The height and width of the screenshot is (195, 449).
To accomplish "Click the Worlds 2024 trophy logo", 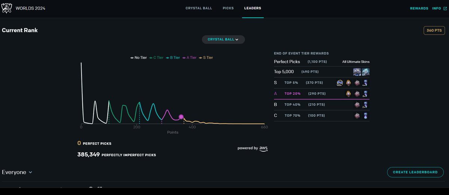I will [x=7, y=8].
